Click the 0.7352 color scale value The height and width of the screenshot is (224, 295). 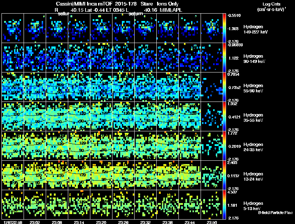235,88
